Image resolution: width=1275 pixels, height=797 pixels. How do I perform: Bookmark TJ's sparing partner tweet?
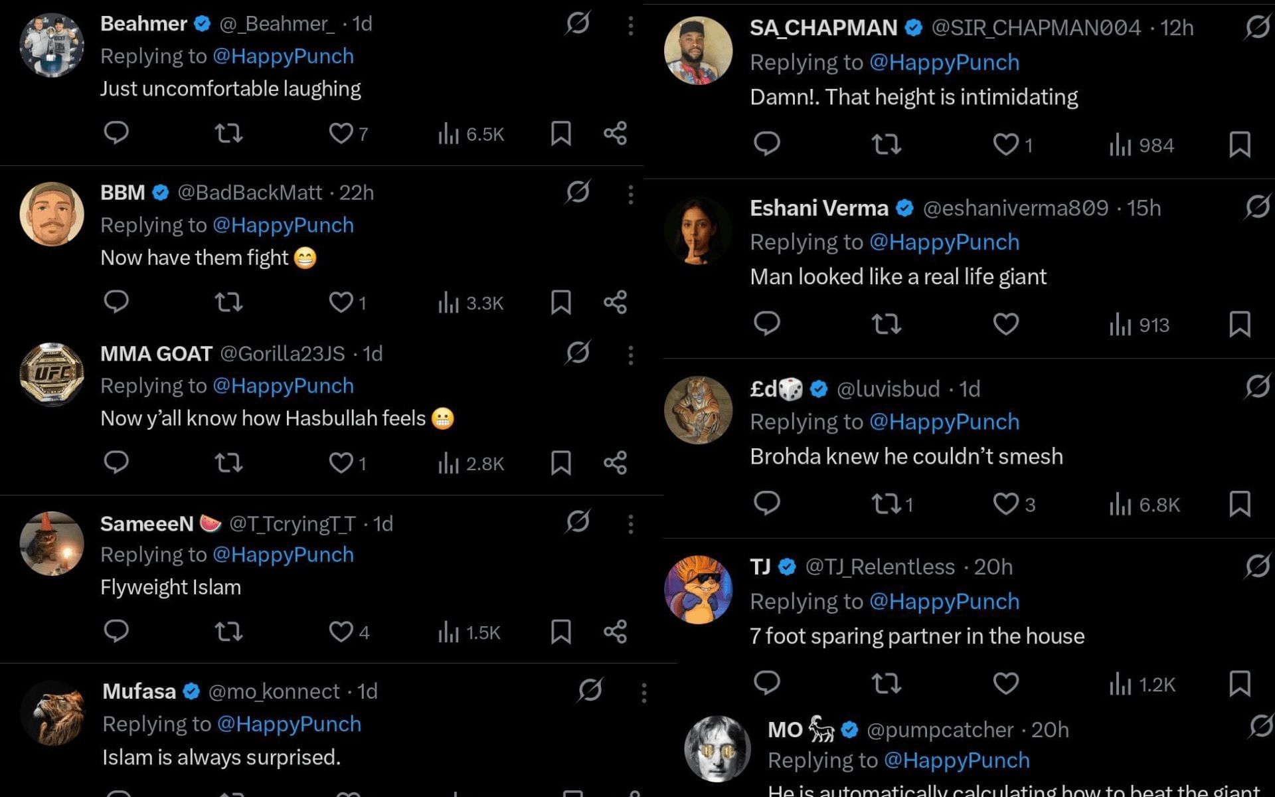(1239, 683)
